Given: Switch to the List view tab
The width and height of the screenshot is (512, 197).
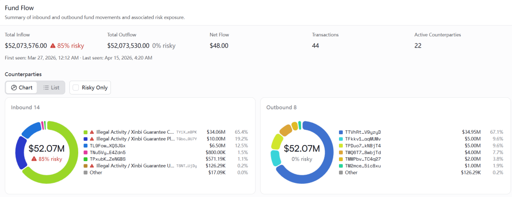Looking at the screenshot, I should click(x=51, y=87).
